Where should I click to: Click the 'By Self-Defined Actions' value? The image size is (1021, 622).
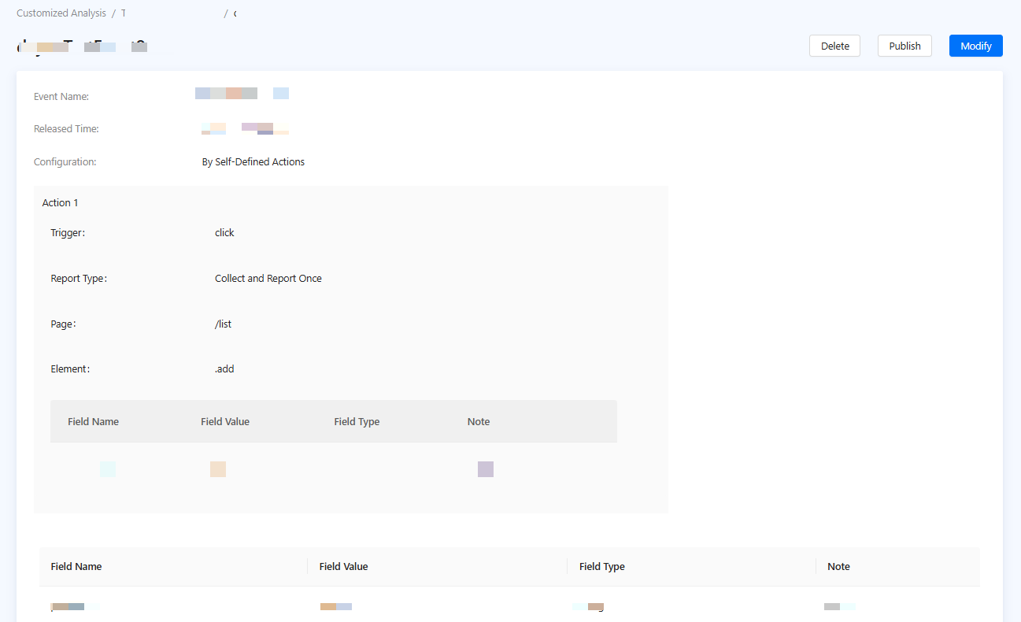(253, 161)
